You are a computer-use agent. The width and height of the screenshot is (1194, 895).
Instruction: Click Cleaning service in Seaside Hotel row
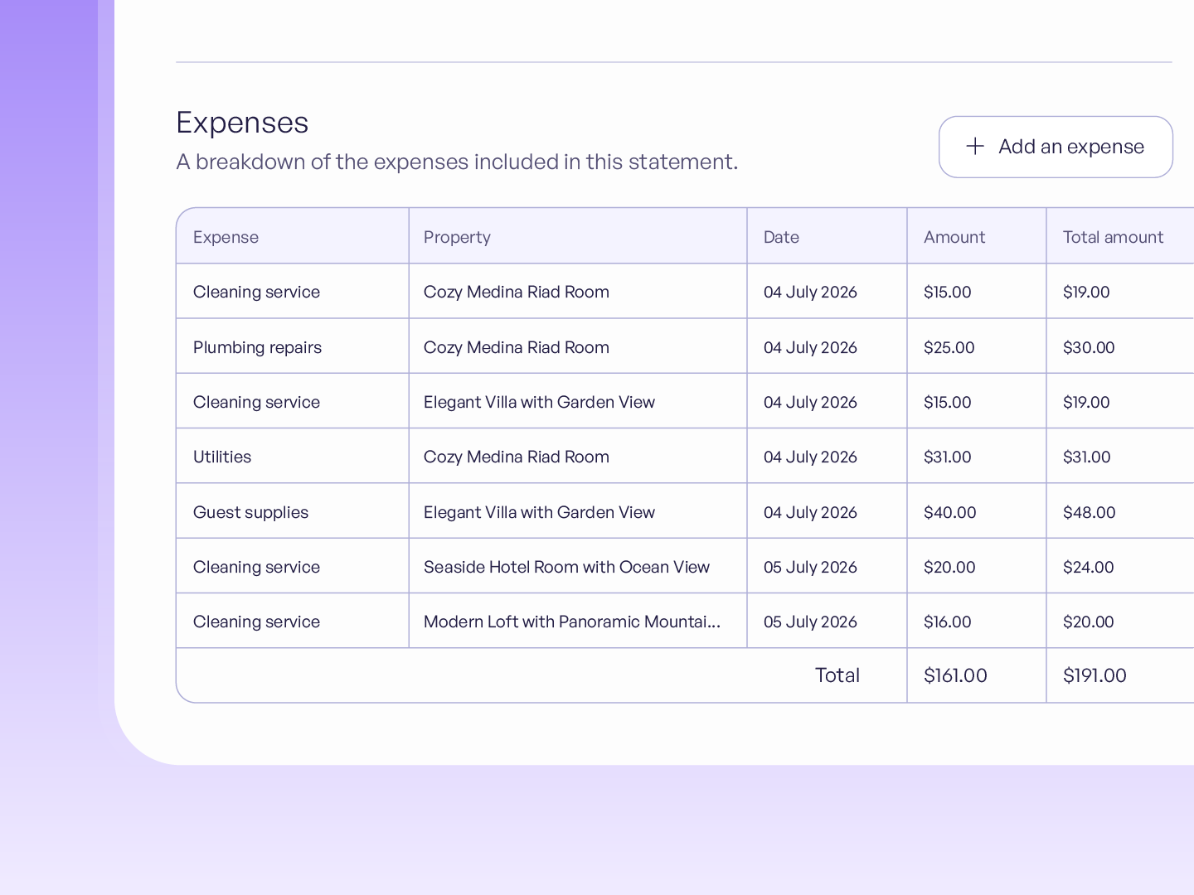tap(256, 567)
